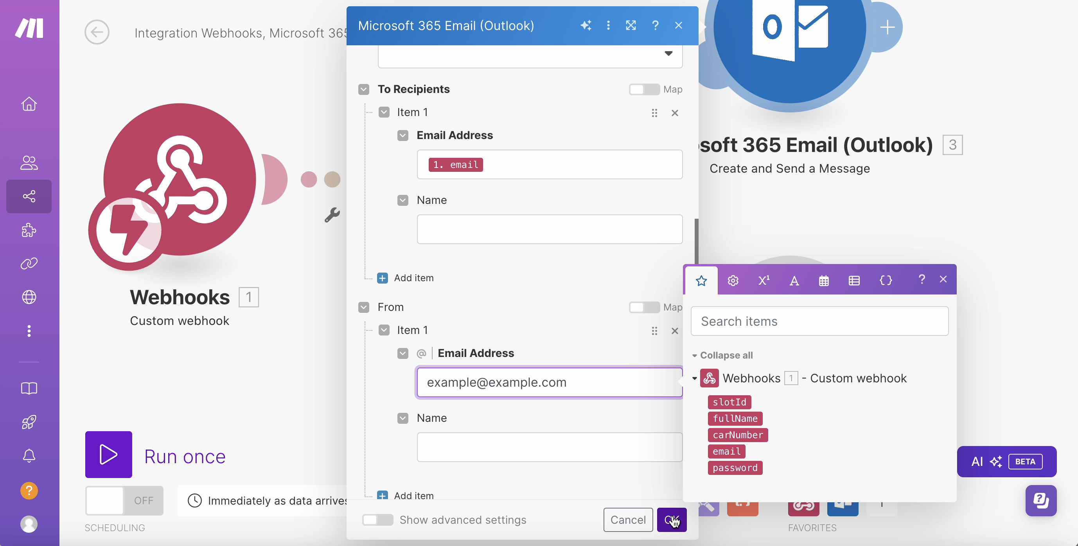Viewport: 1078px width, 546px height.
Task: Open the Webhooks module bubble
Action: click(x=179, y=180)
